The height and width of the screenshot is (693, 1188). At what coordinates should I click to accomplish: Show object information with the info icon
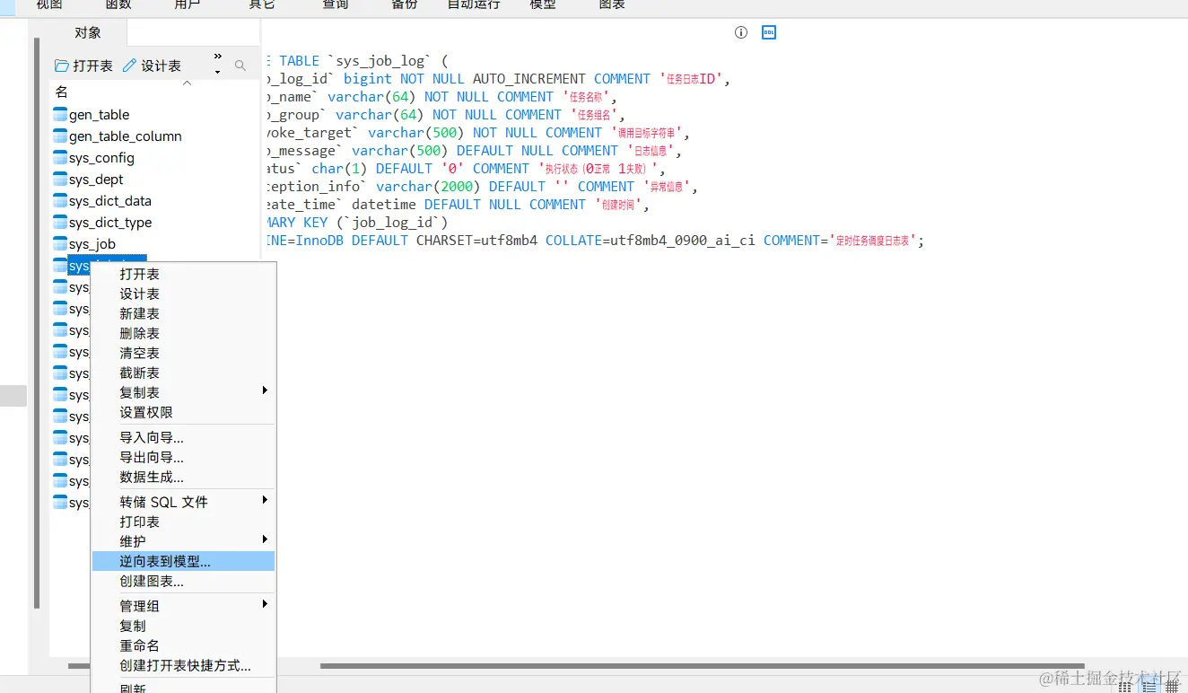741,32
